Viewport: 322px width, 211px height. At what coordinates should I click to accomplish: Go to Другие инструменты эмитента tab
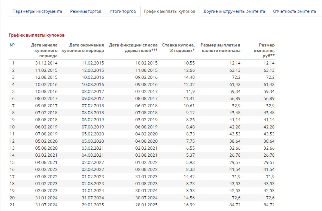click(x=234, y=11)
